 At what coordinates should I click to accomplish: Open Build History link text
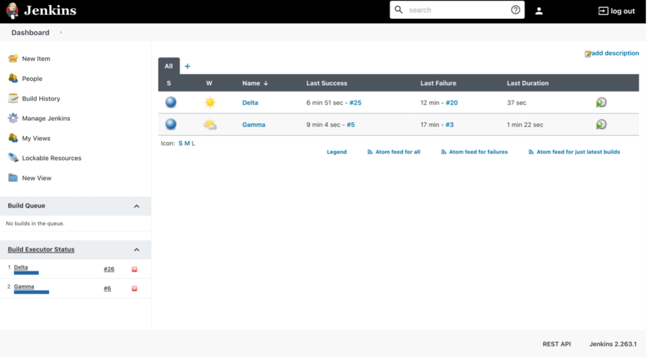[41, 98]
